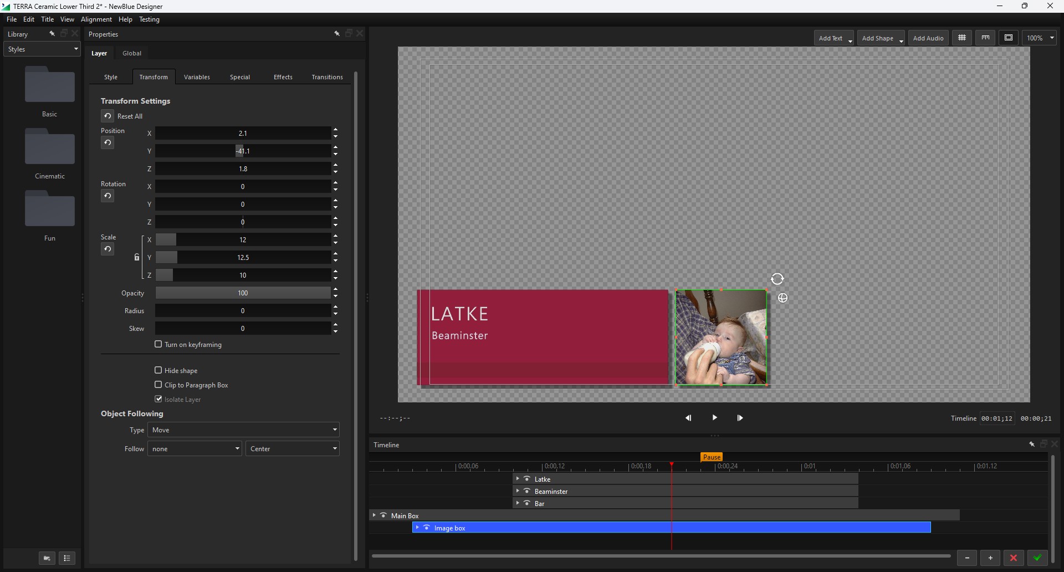Open the Styles library dropdown
1064x572 pixels.
42,49
